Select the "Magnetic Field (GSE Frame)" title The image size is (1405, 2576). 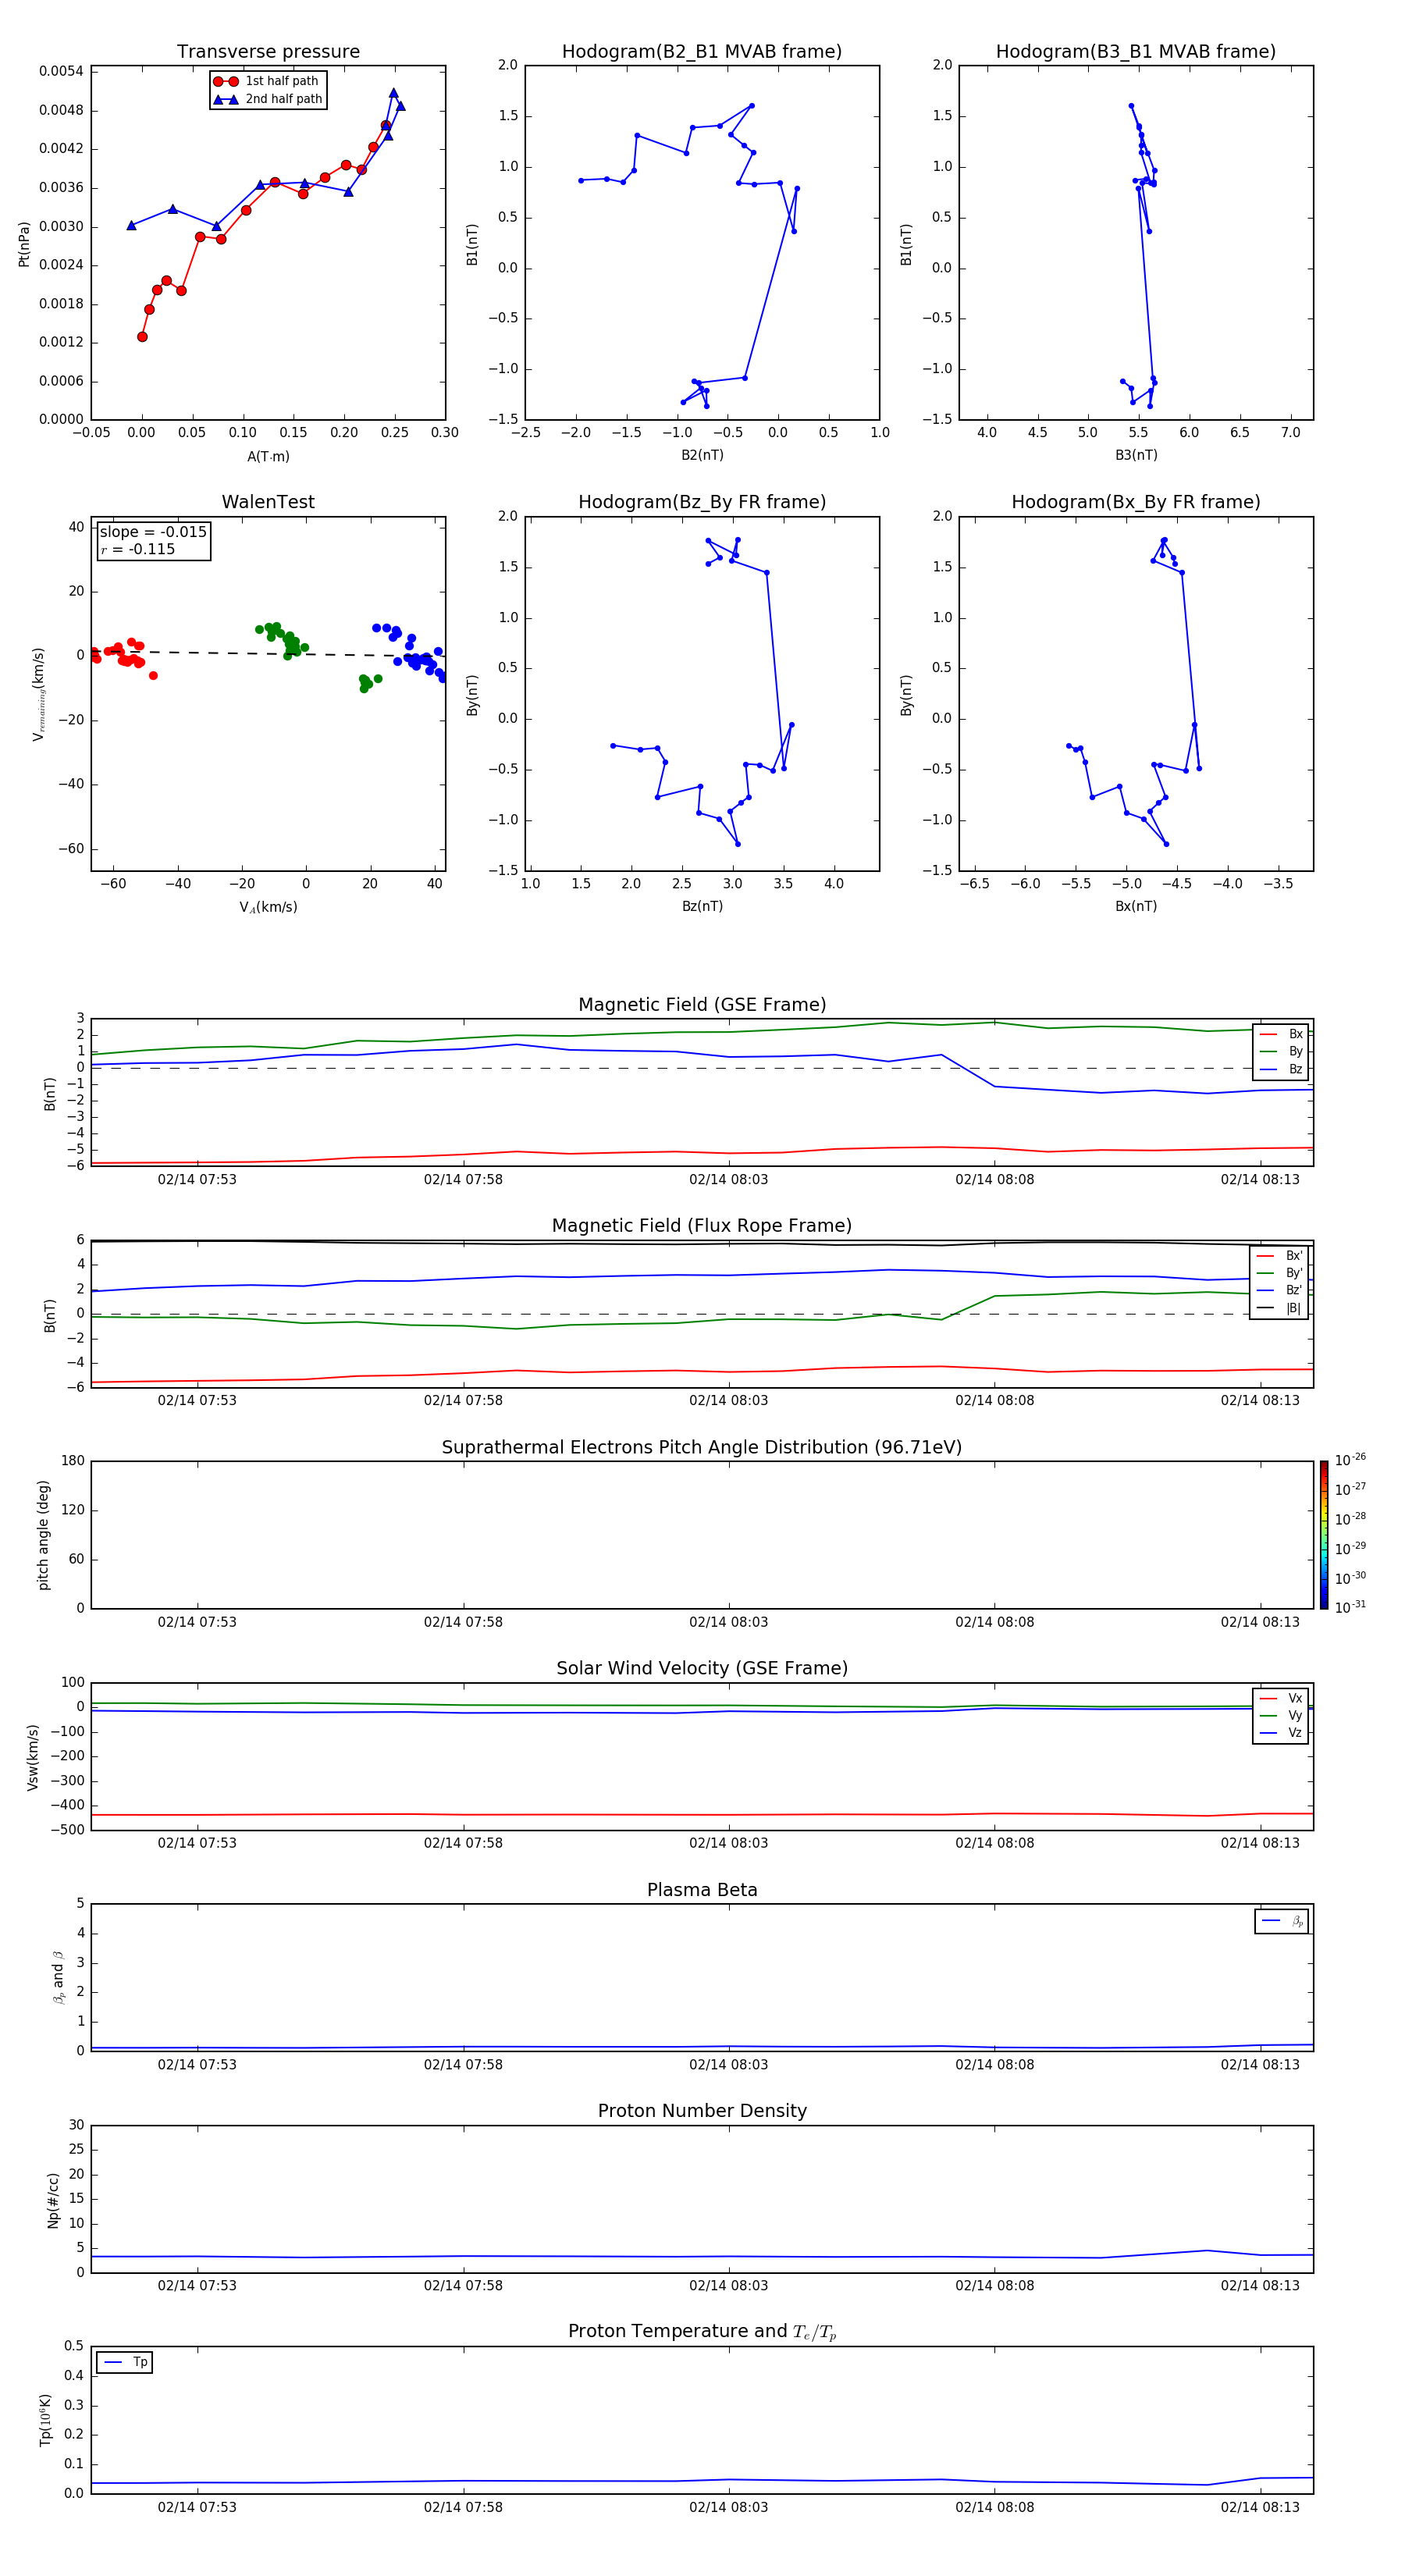[x=702, y=1005]
